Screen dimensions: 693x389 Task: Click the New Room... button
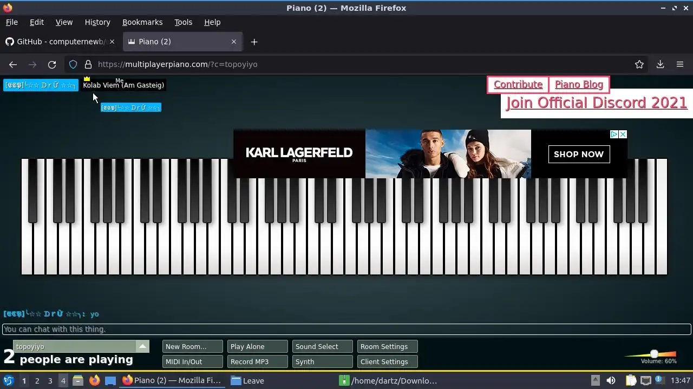click(x=192, y=346)
